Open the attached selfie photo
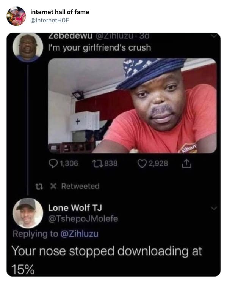 pyautogui.click(x=132, y=106)
